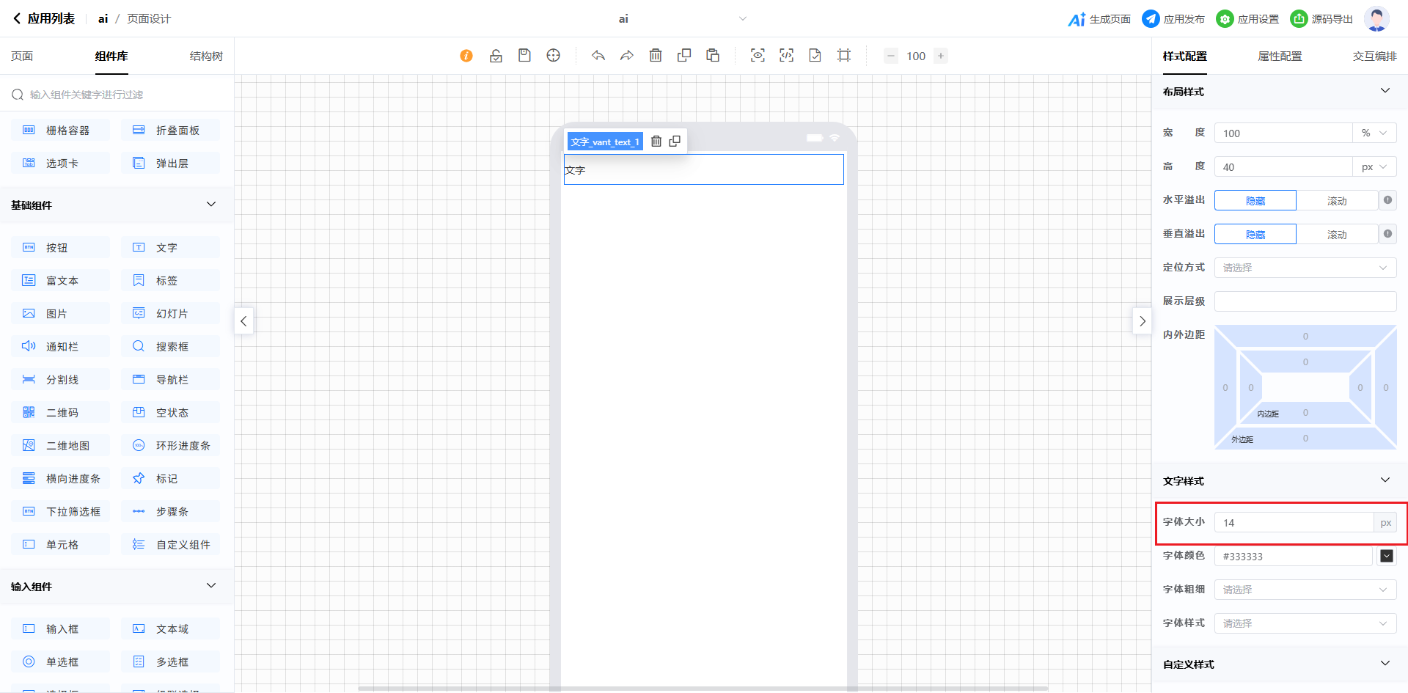Click the 应用发布 button
Screen dimensions: 1408x693
[x=1173, y=19]
